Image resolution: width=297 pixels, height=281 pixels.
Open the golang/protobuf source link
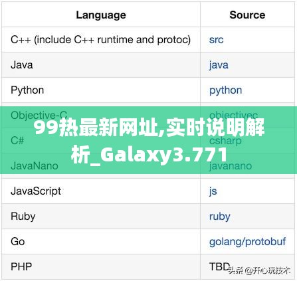247,242
